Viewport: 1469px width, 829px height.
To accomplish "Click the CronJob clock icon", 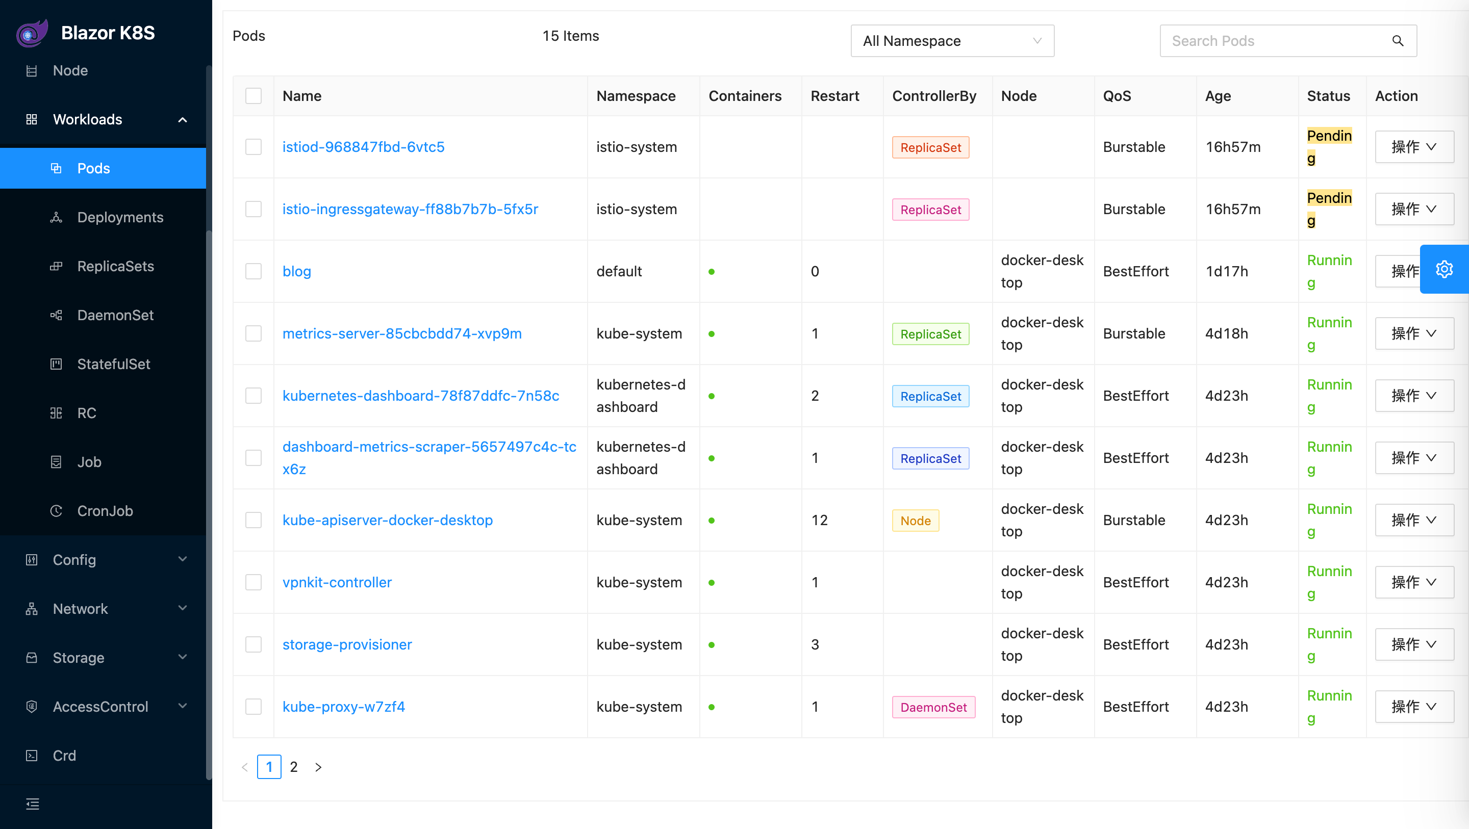I will click(x=56, y=511).
